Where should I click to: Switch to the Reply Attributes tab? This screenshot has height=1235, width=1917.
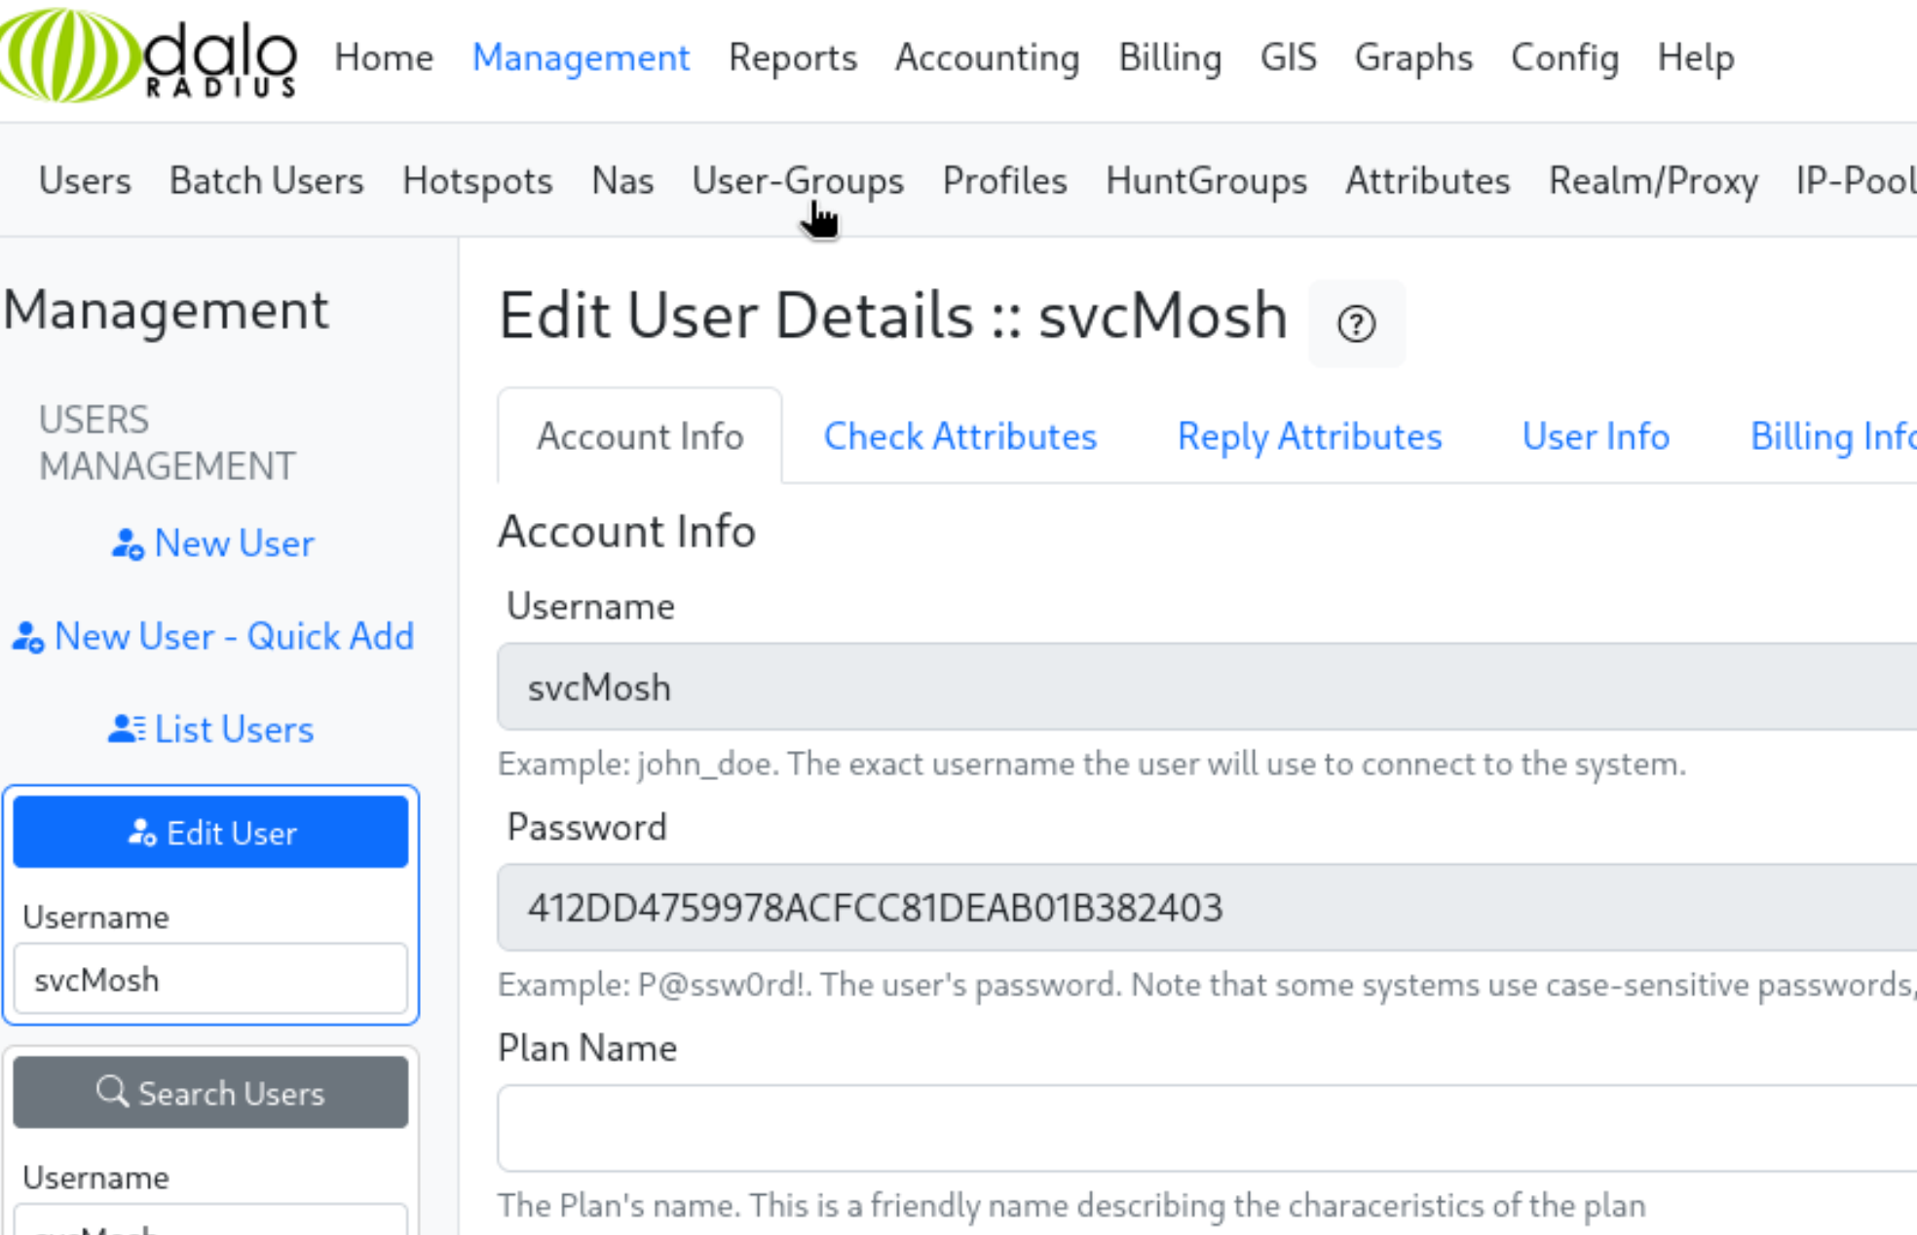point(1309,435)
